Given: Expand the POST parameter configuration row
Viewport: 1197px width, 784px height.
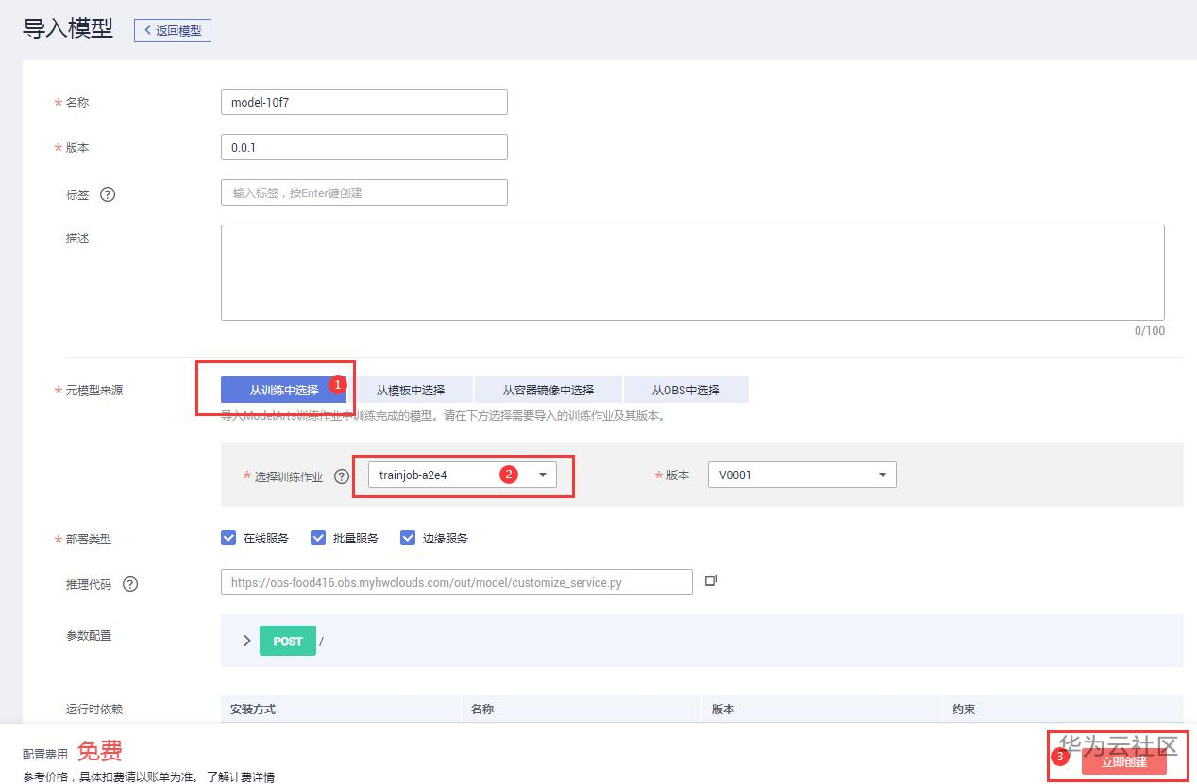Looking at the screenshot, I should click(247, 641).
